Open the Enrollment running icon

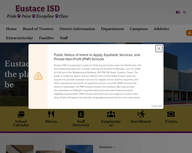(141, 114)
